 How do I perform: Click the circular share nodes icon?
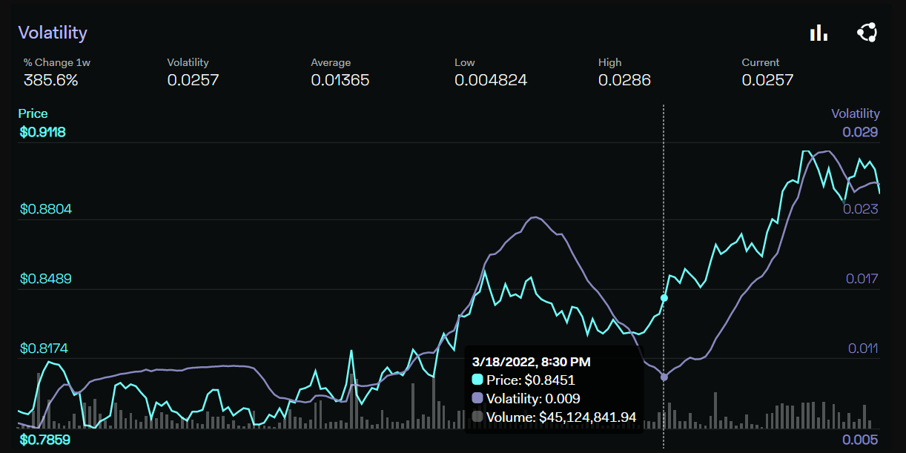point(867,33)
